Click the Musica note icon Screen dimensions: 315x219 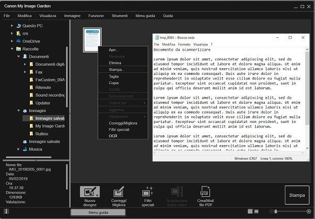point(25,149)
